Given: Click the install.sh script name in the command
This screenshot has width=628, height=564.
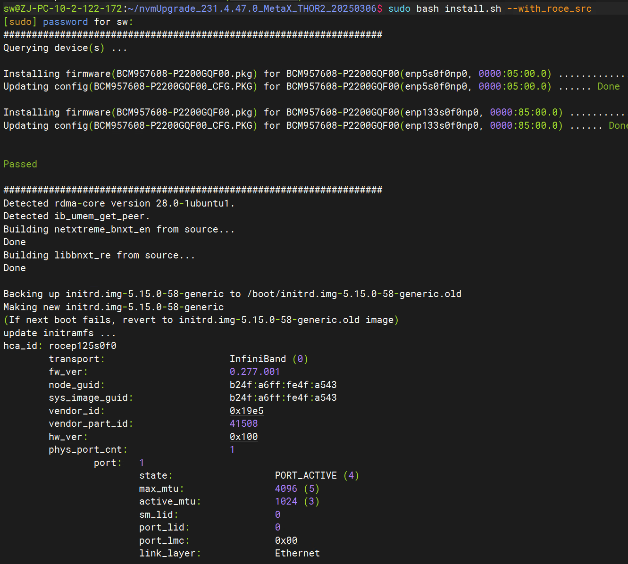Looking at the screenshot, I should 473,8.
